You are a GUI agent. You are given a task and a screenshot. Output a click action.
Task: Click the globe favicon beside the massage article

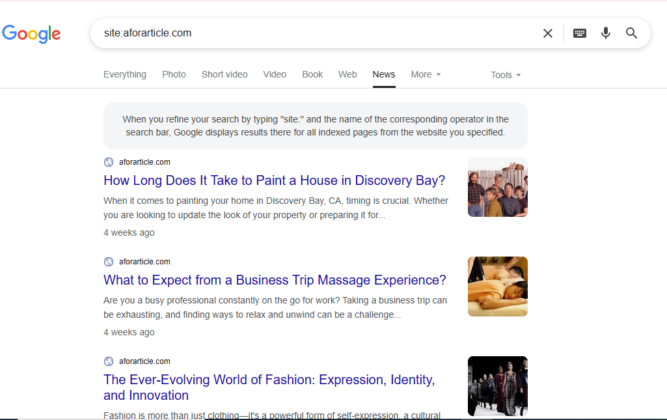[108, 261]
